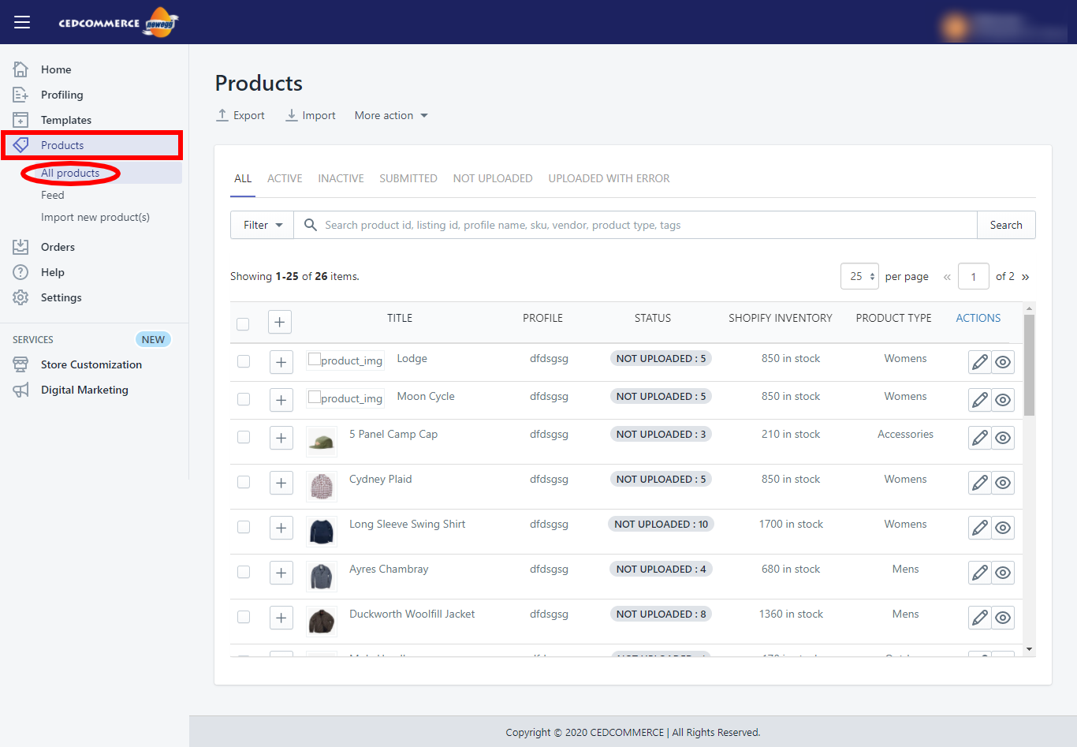Edit the Lodge product
This screenshot has width=1077, height=747.
point(979,362)
